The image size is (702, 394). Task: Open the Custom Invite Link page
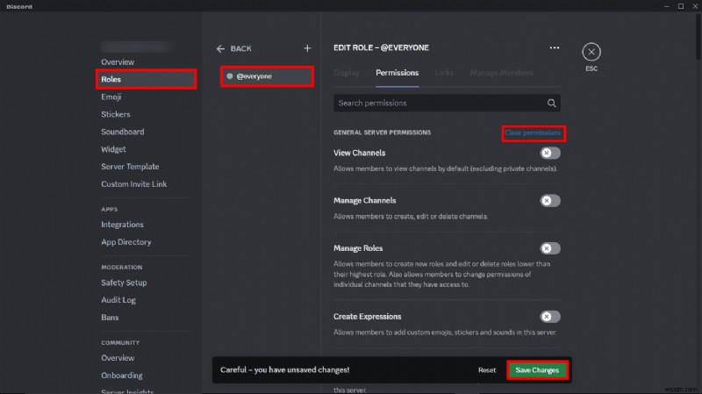[x=134, y=184]
